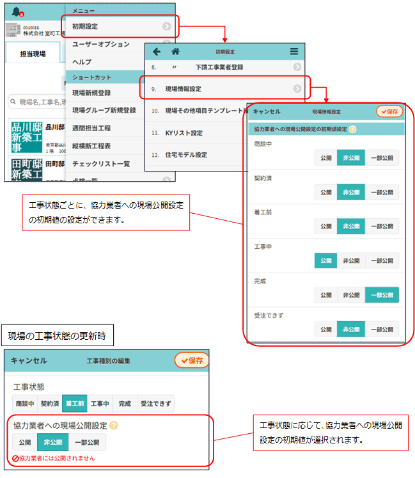Go to home via the house icon
The width and height of the screenshot is (415, 478).
click(x=175, y=51)
